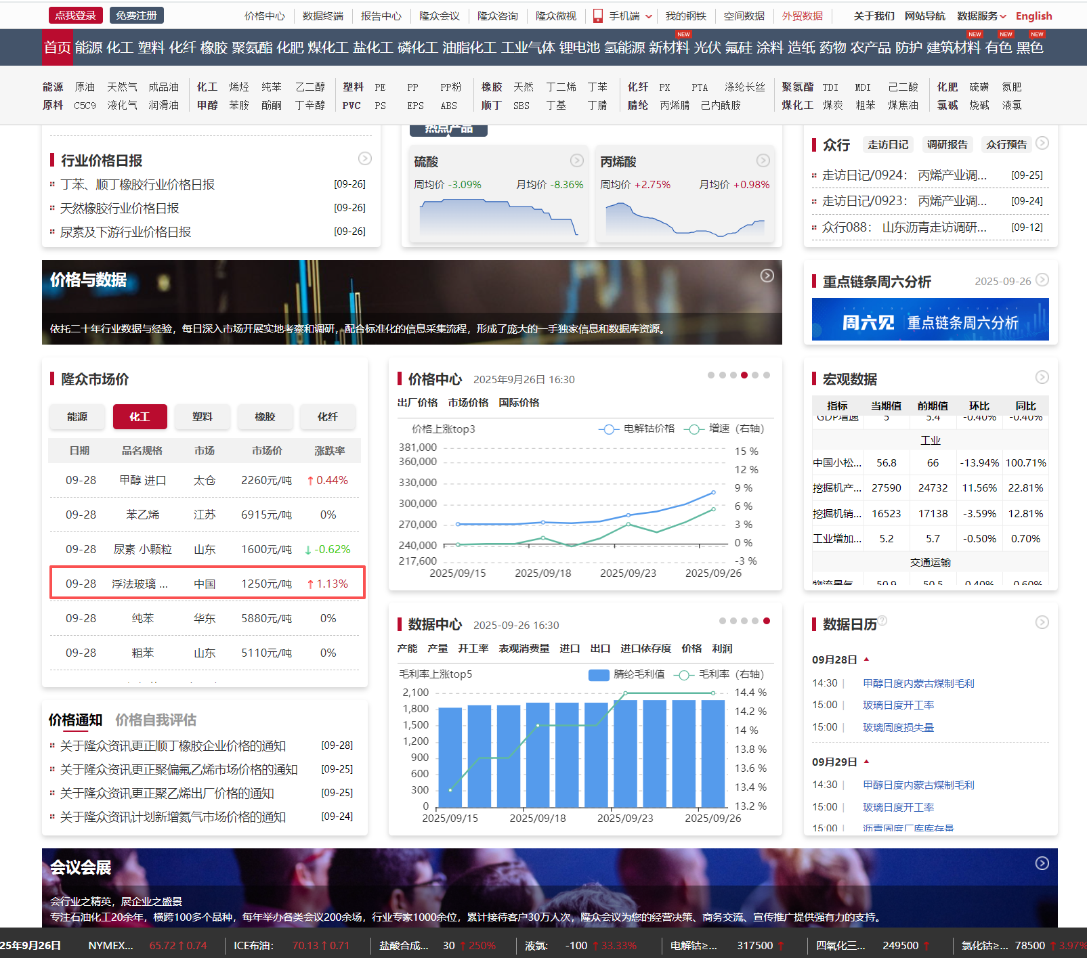The width and height of the screenshot is (1087, 958).
Task: Click the 点我登录 login button
Action: coord(76,15)
